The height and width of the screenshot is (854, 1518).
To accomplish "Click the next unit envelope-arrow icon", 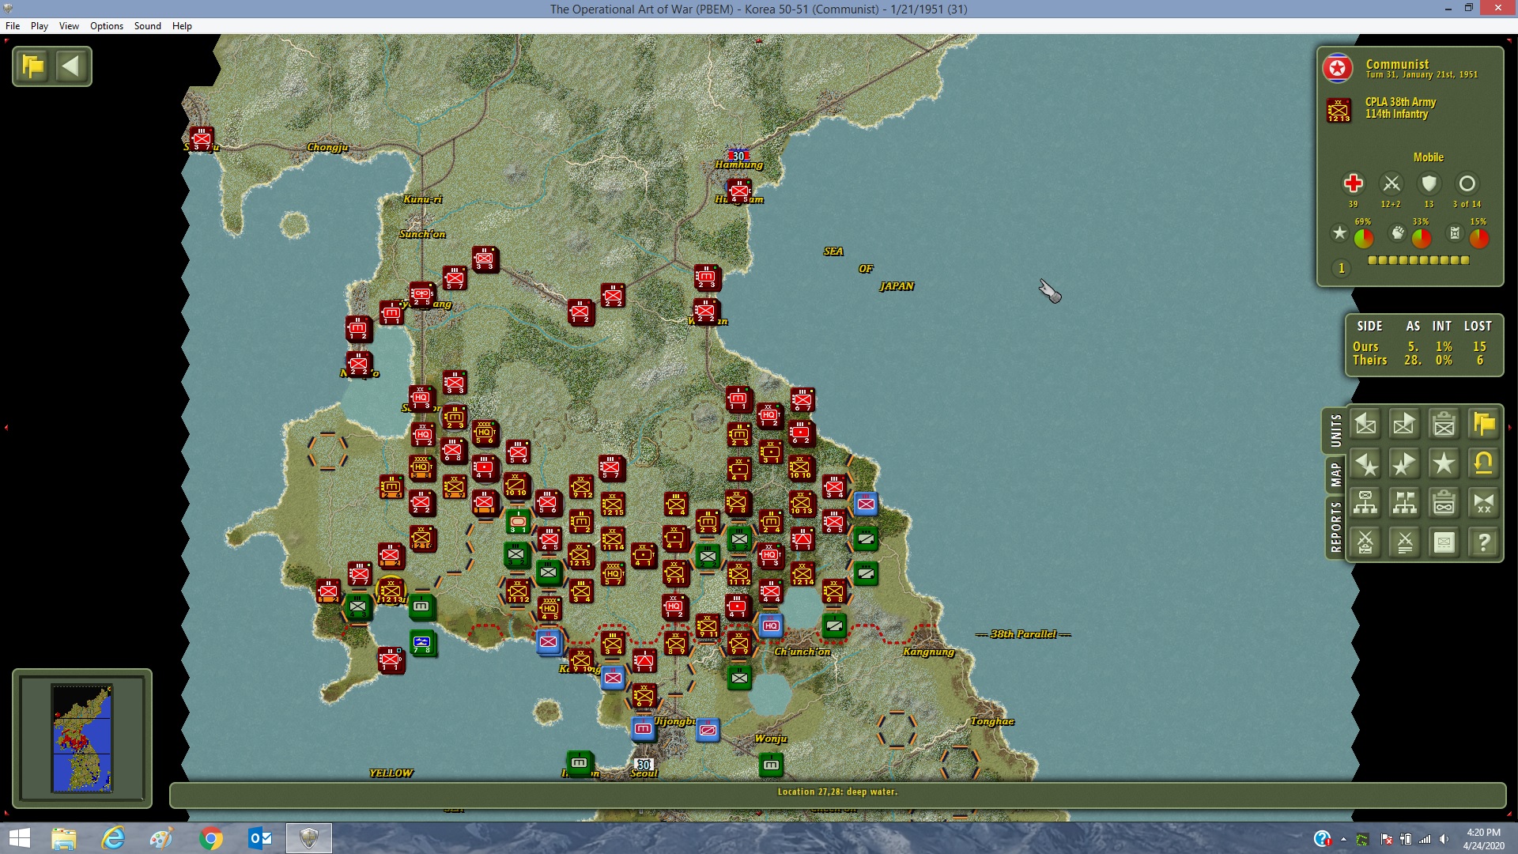I will tap(1405, 425).
